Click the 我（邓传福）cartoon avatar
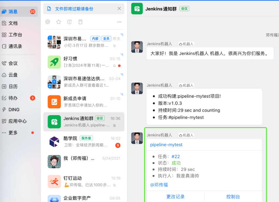 (54, 161)
